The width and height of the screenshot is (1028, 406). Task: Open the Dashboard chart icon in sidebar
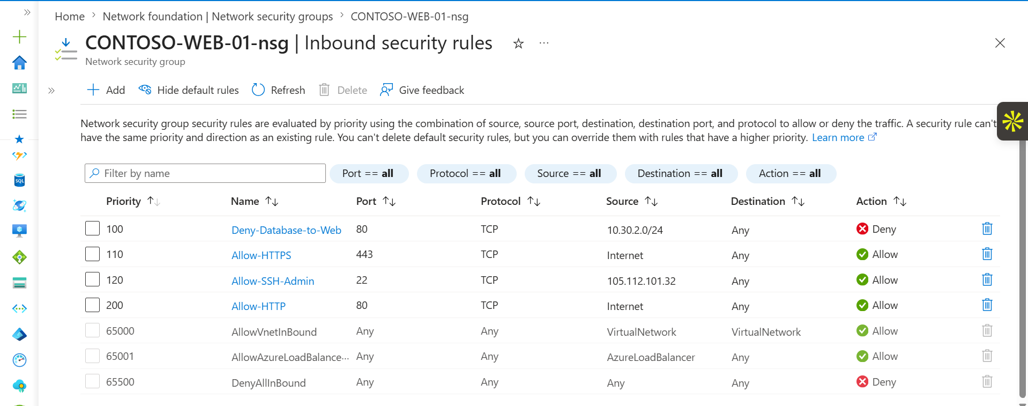coord(19,88)
